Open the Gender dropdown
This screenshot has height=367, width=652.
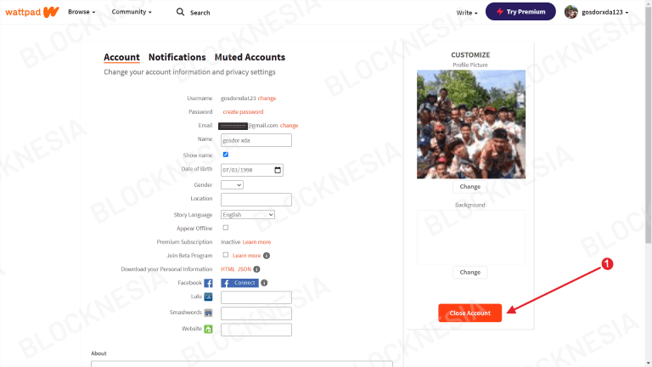(x=232, y=184)
